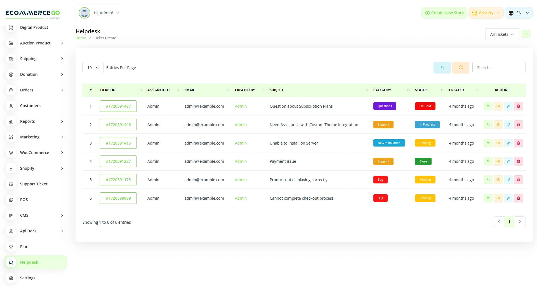The width and height of the screenshot is (537, 302).
Task: Click the WooCommerce sidebar icon
Action: pyautogui.click(x=11, y=152)
